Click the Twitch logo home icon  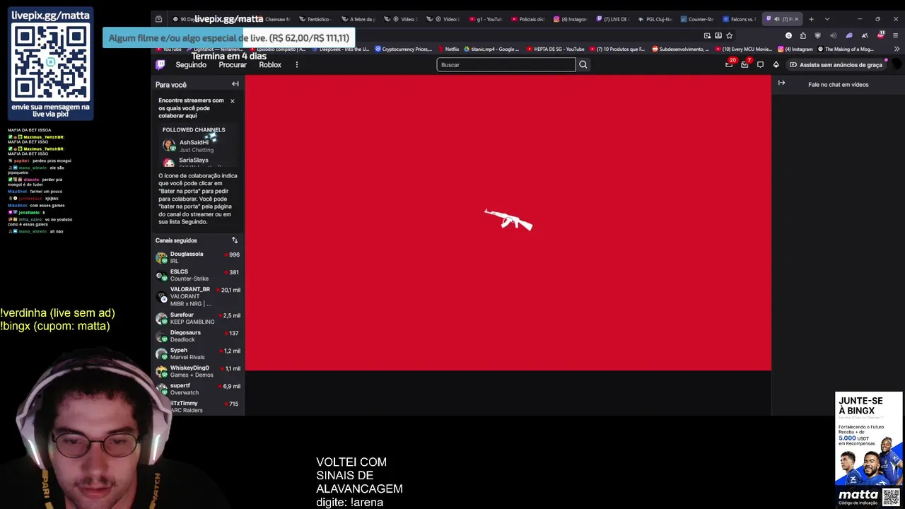coord(160,64)
